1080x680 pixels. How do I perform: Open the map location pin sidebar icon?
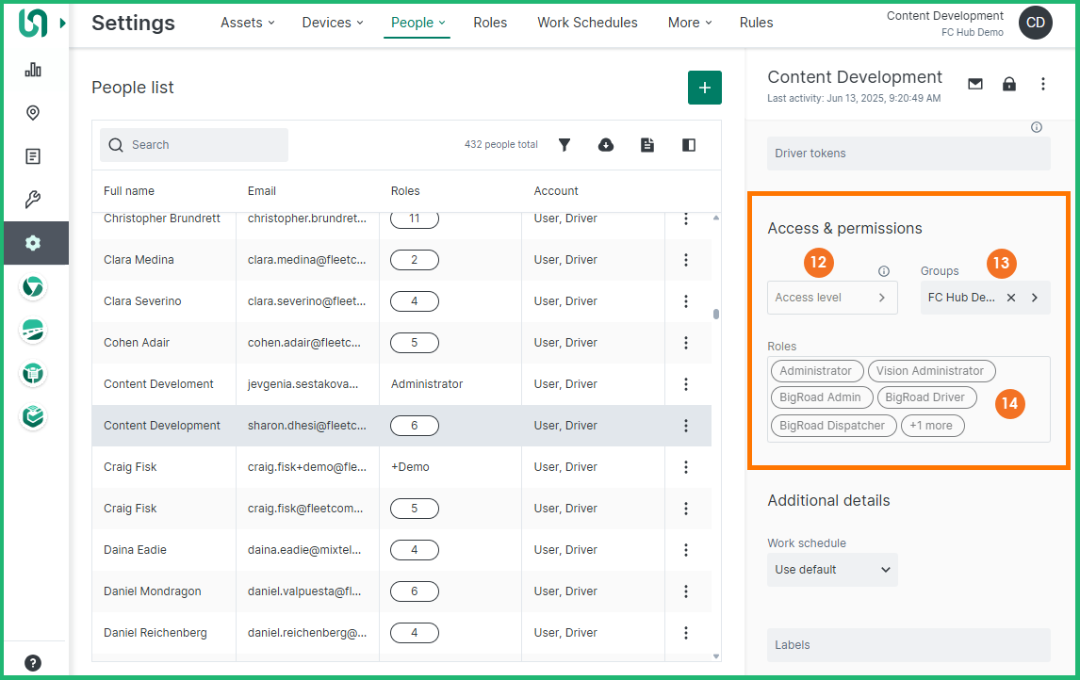pyautogui.click(x=33, y=113)
